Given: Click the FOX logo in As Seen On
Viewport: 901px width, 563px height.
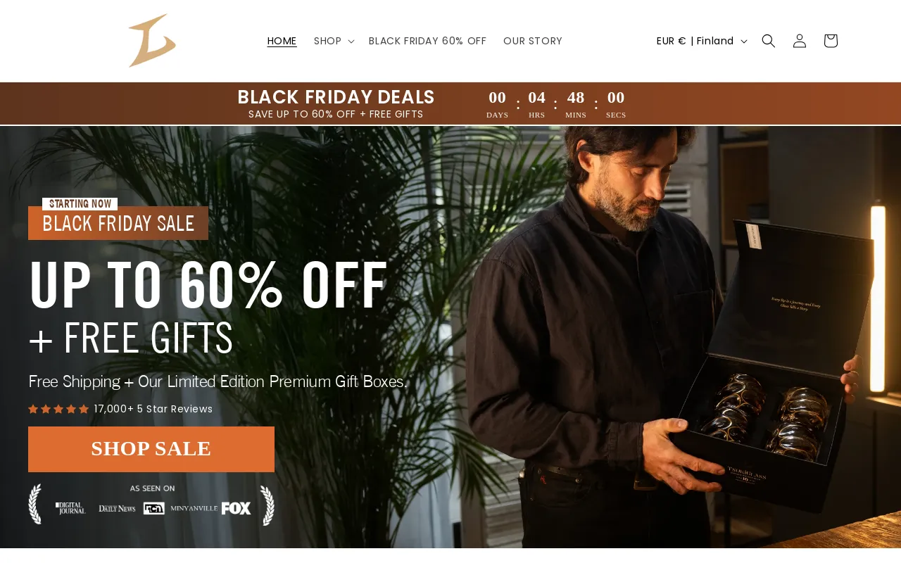Looking at the screenshot, I should [237, 508].
